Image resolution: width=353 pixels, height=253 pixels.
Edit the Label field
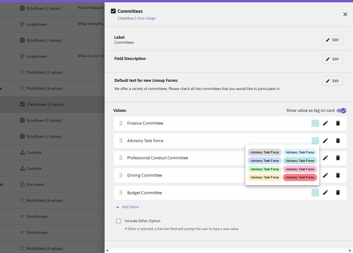(x=333, y=40)
